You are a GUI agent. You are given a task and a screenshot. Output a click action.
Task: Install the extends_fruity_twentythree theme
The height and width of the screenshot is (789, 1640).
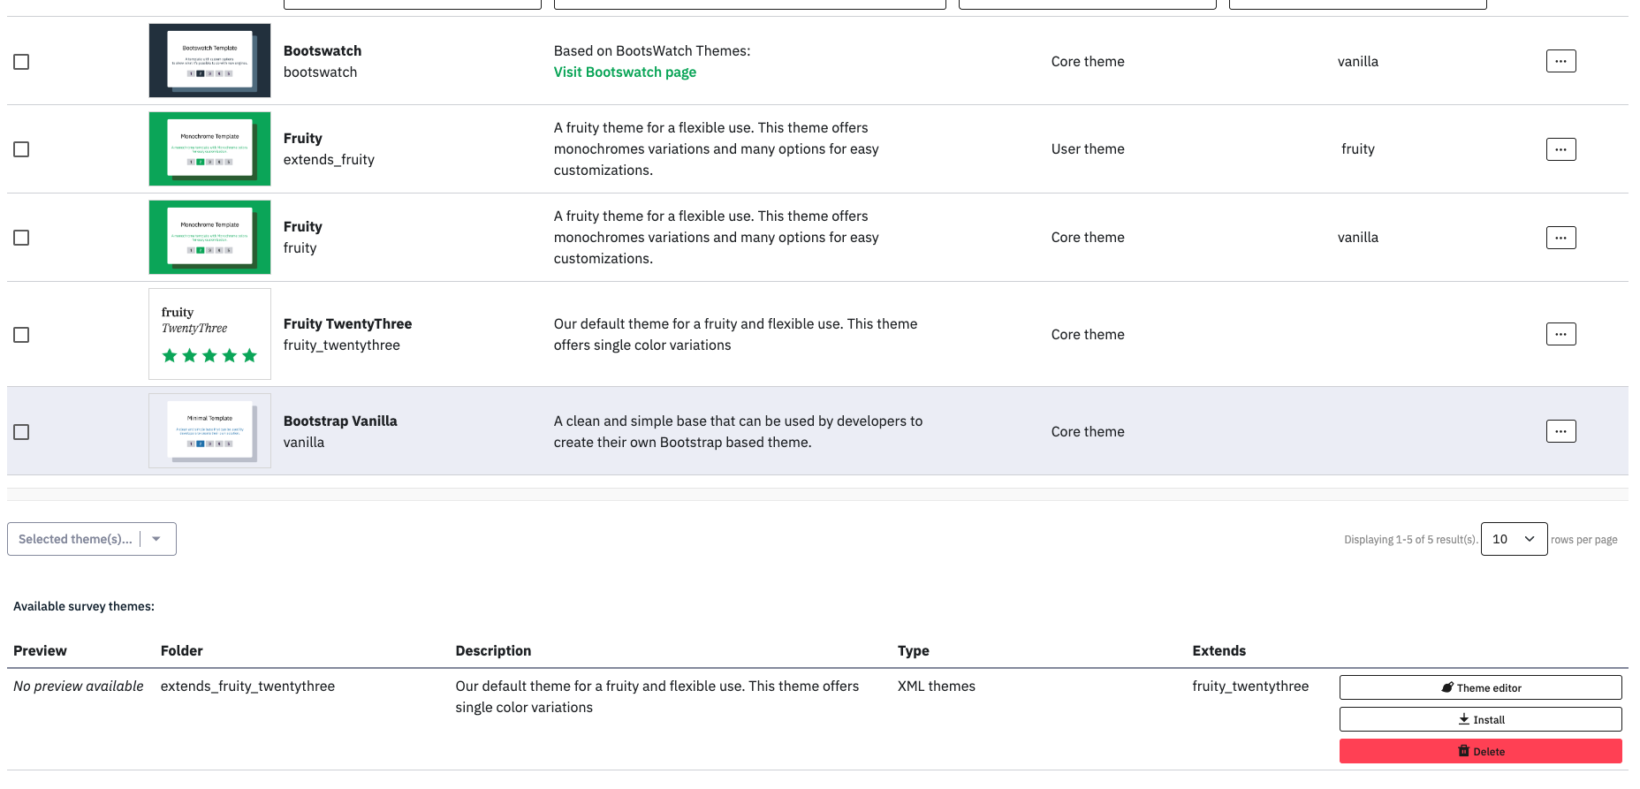(1480, 719)
